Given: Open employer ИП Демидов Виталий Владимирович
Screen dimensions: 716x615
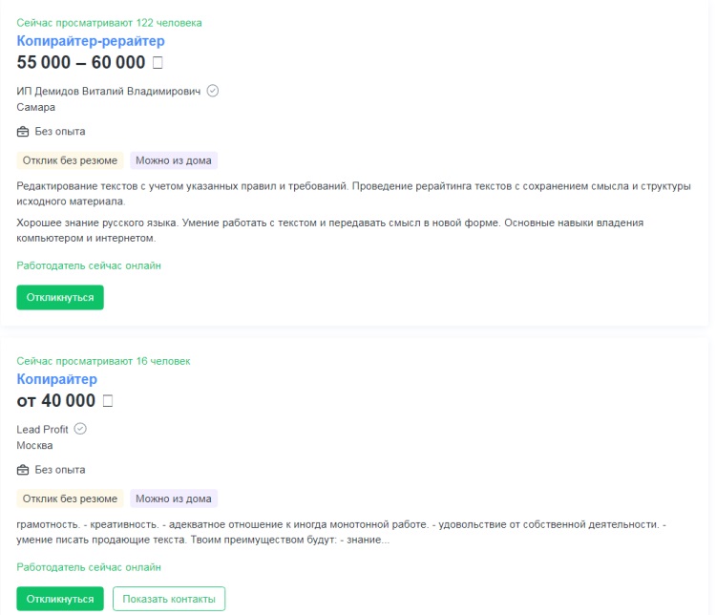Looking at the screenshot, I should click(x=109, y=91).
